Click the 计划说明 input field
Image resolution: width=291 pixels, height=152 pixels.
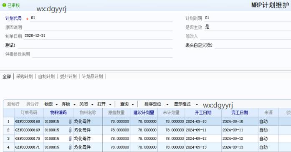[248, 18]
